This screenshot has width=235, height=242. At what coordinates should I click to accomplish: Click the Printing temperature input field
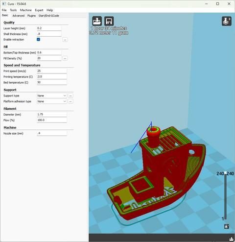pos(52,76)
